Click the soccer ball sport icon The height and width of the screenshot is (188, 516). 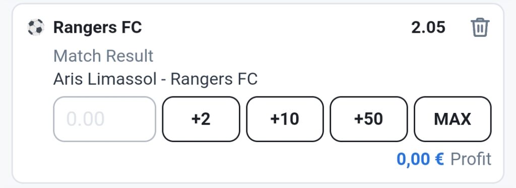pyautogui.click(x=36, y=27)
